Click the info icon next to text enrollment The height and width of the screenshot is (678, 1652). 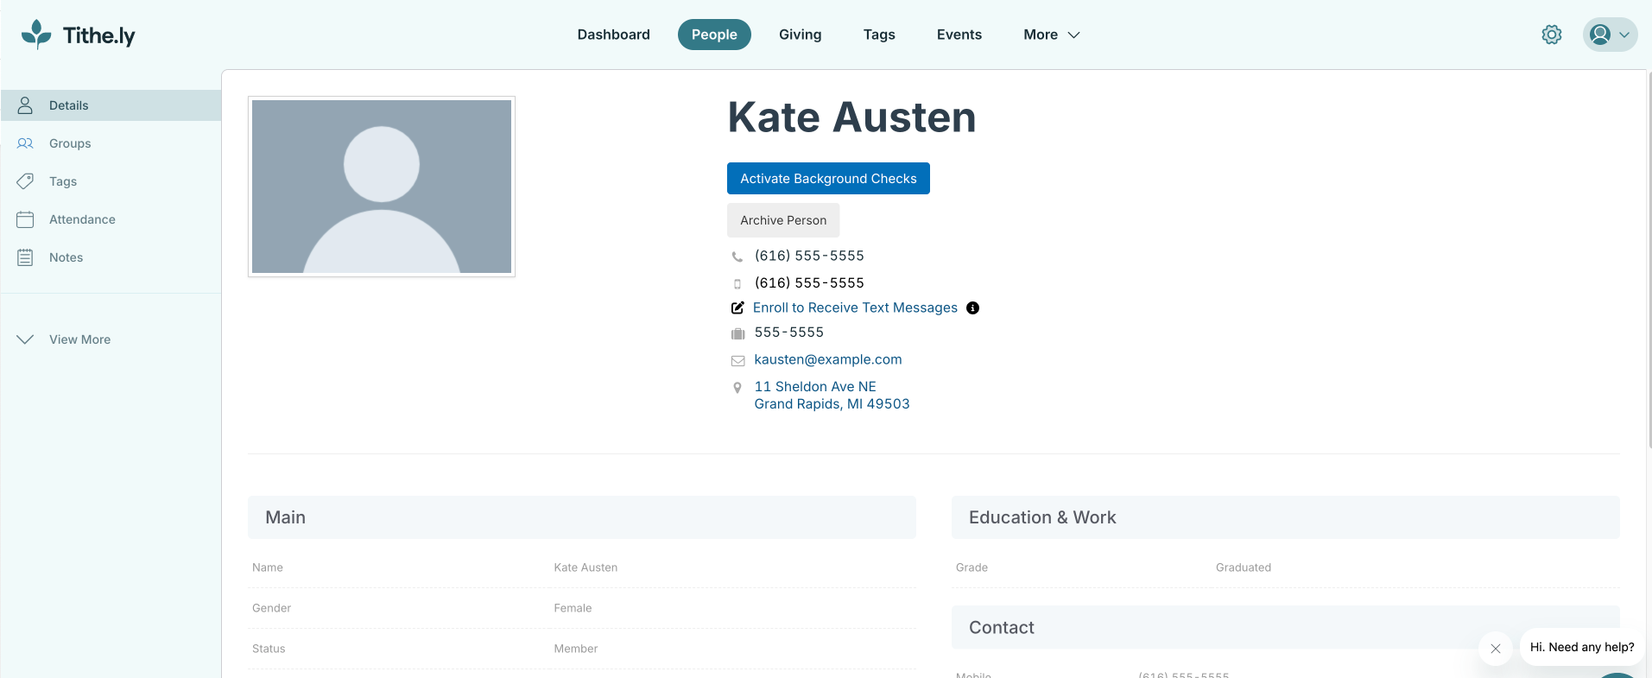972,307
